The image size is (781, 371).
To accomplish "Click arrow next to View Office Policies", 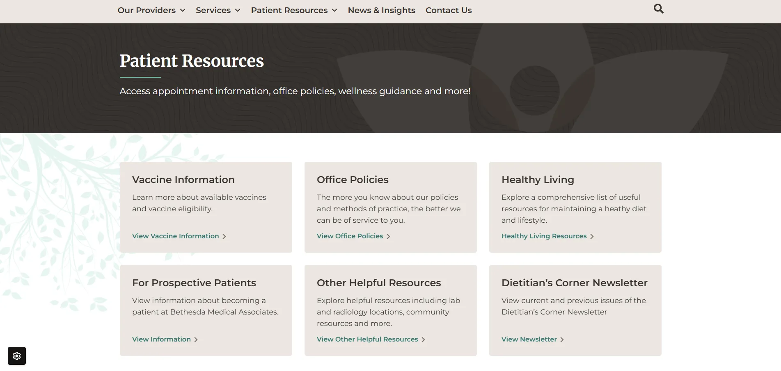I will click(388, 236).
